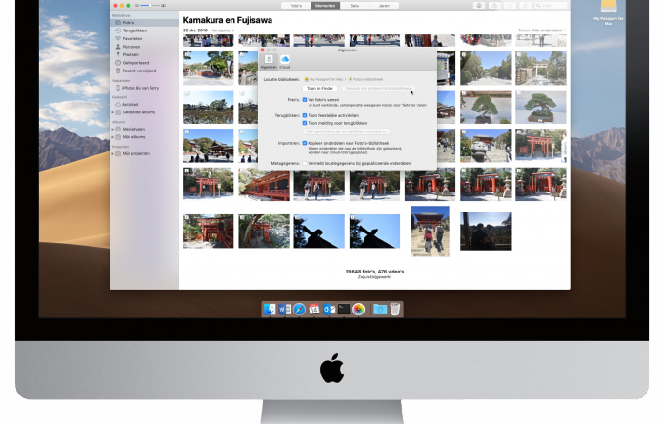Expand the Mijn albums folder

112,136
